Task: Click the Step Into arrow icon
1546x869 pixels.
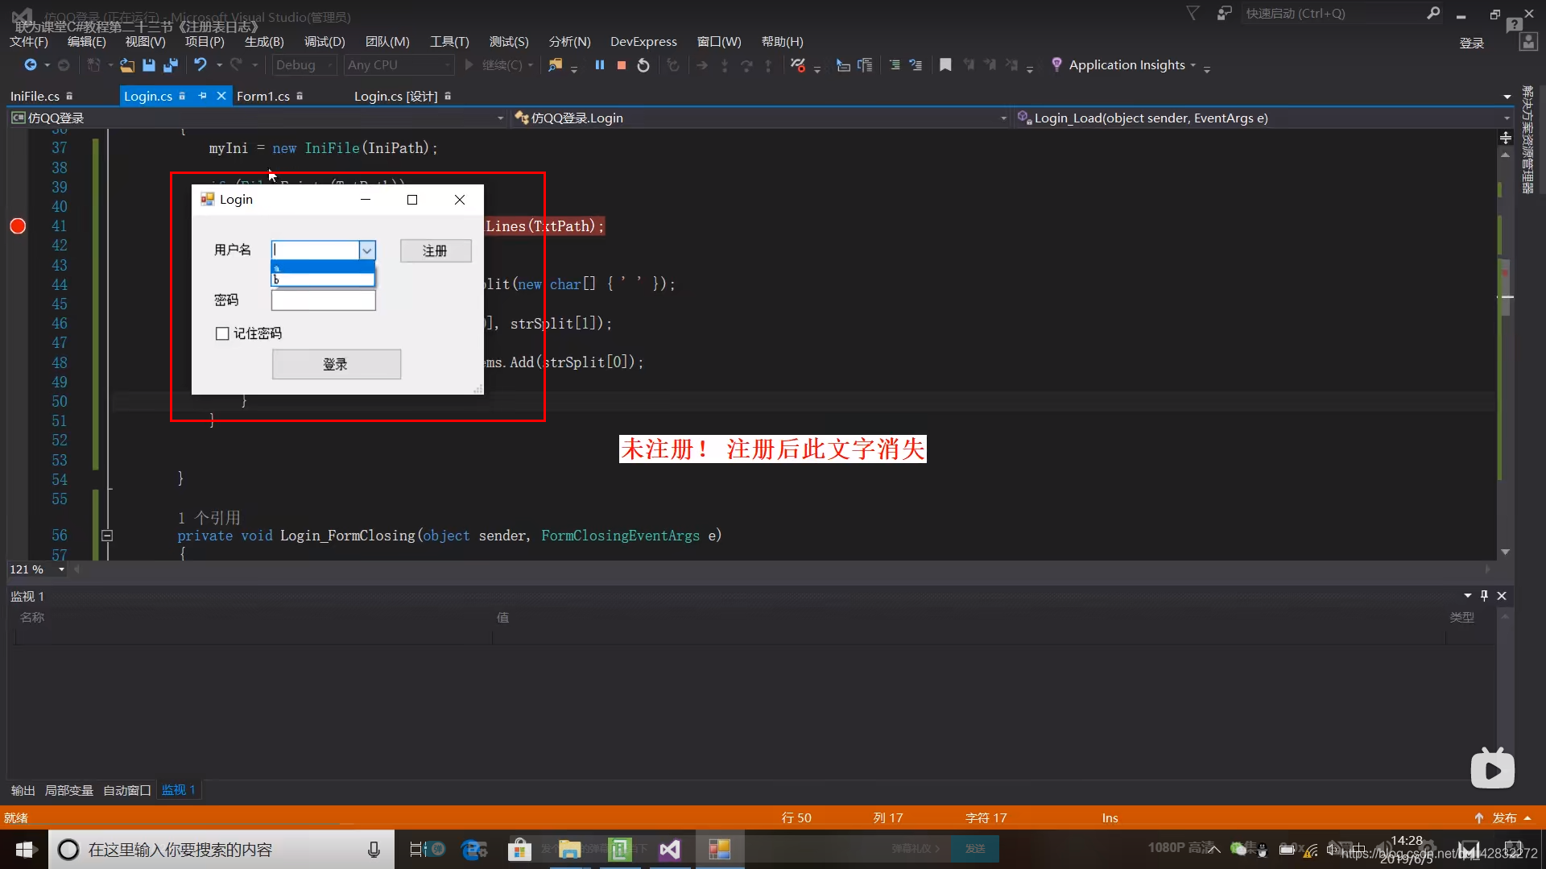Action: [725, 65]
